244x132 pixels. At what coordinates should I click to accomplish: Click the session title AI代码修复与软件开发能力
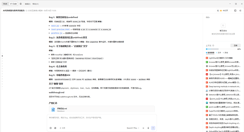tap(14, 11)
